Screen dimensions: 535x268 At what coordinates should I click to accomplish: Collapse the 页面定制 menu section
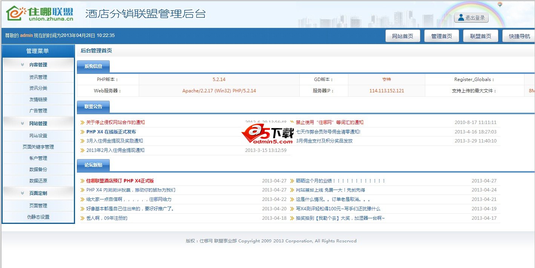point(23,193)
